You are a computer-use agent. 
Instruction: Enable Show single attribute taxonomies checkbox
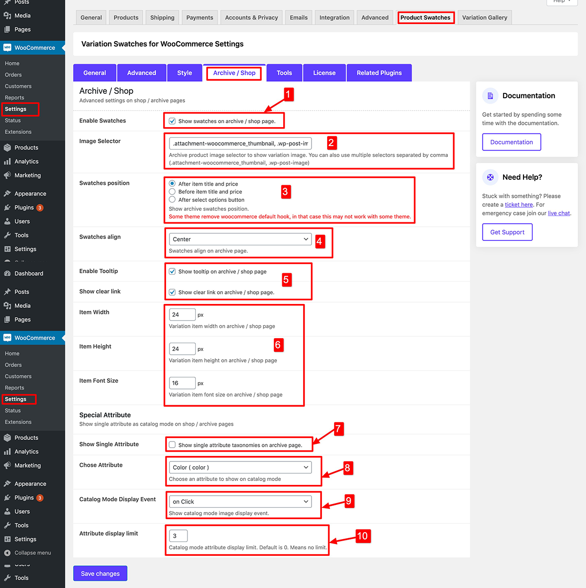click(x=172, y=445)
